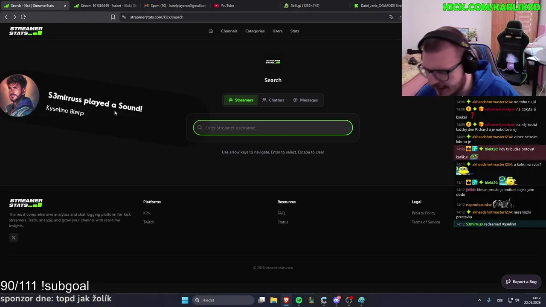Close the Search - Kick StreamerStats tab

point(65,6)
